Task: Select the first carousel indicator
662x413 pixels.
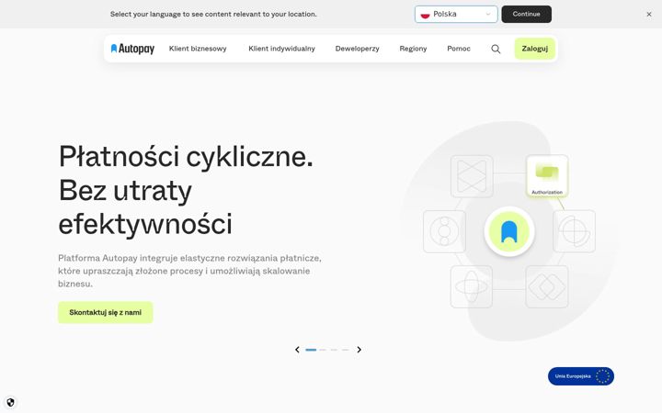Action: (x=311, y=350)
